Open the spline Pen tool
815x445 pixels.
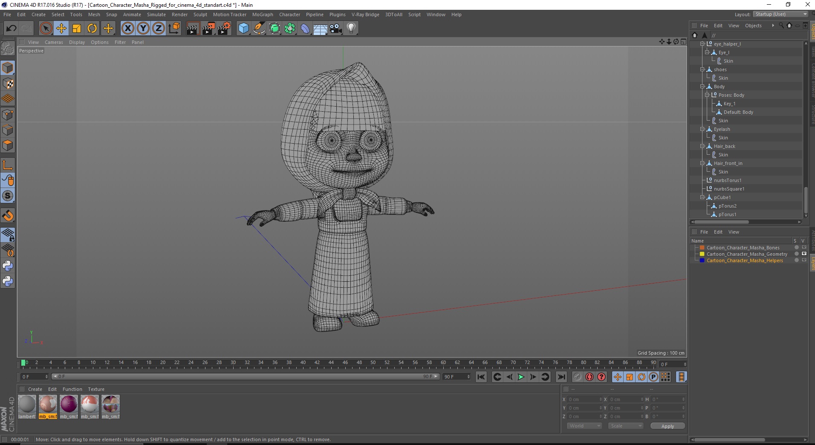click(259, 29)
